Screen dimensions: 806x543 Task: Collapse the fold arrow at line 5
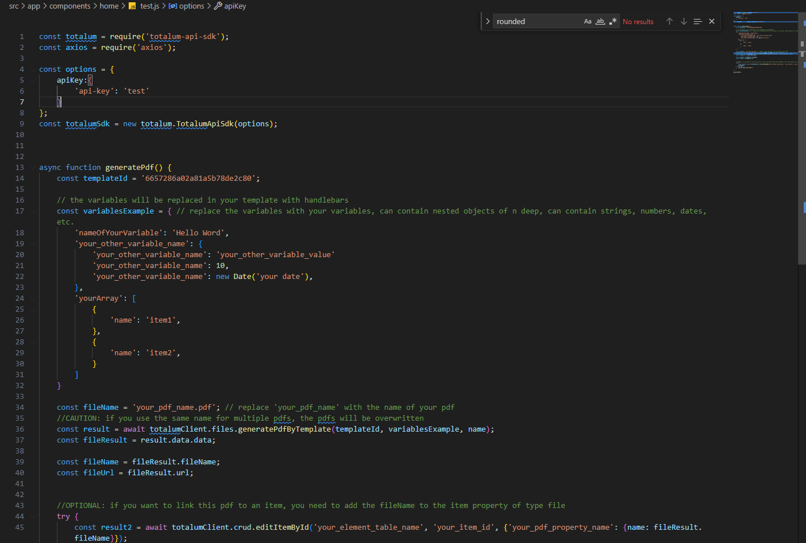tap(33, 80)
